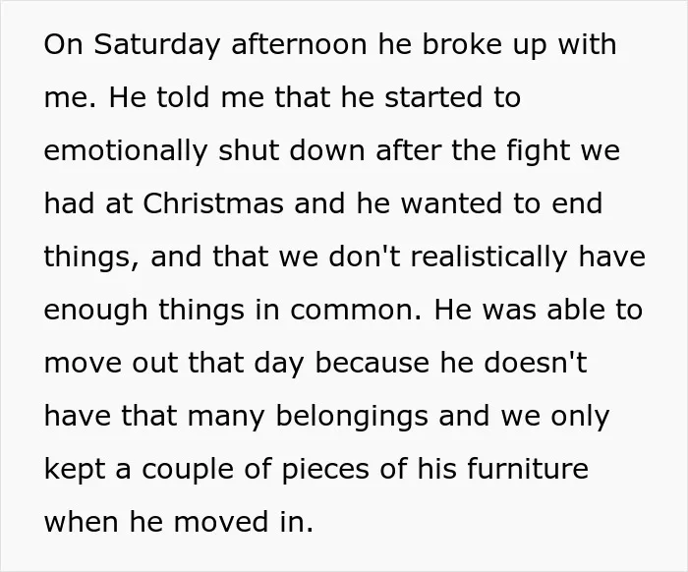This screenshot has width=688, height=572.
Task: Click the word "started"
Action: pyautogui.click(x=434, y=97)
